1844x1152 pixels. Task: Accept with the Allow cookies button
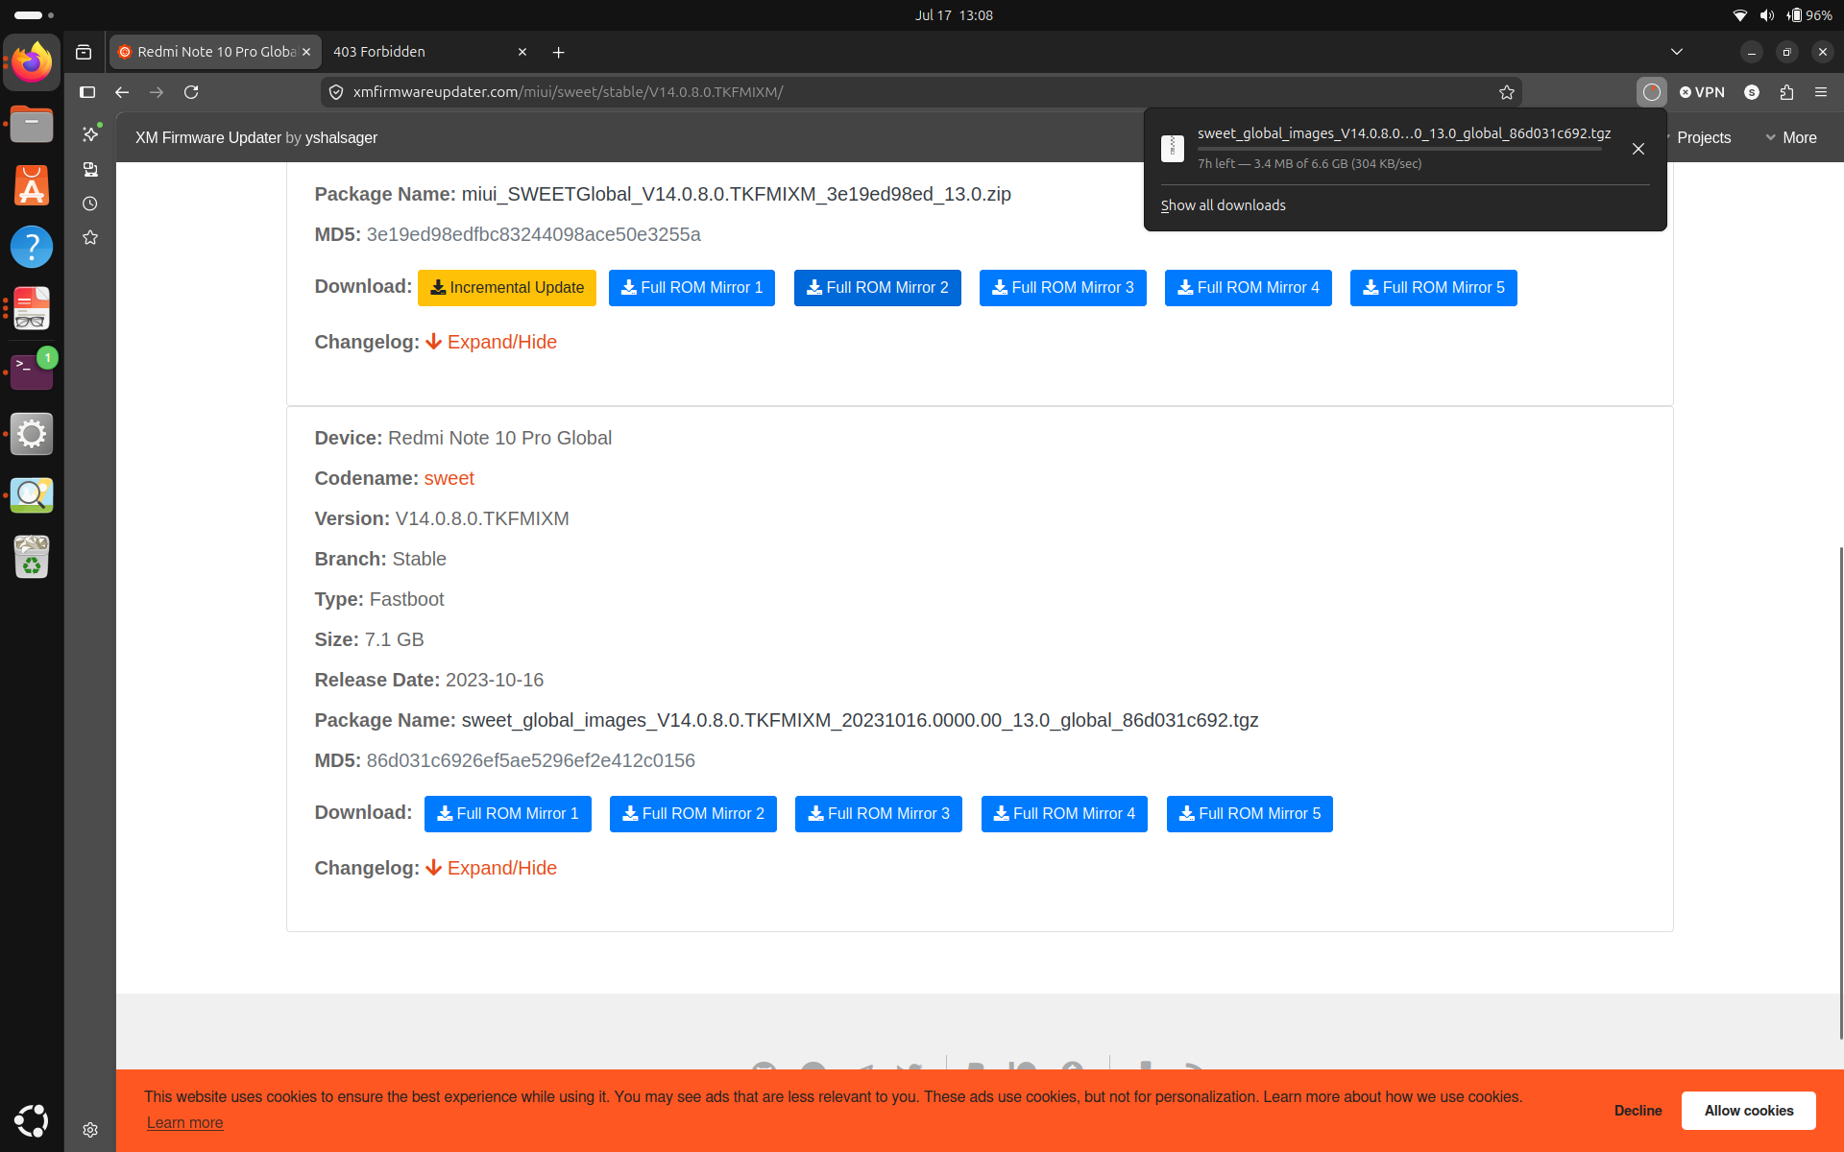point(1748,1111)
